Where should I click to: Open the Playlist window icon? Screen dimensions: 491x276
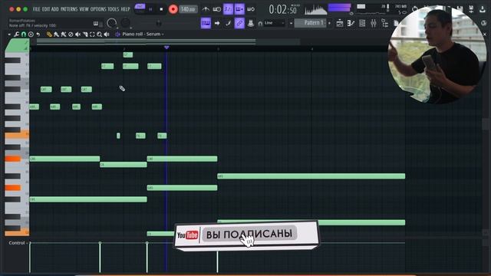tap(339, 23)
